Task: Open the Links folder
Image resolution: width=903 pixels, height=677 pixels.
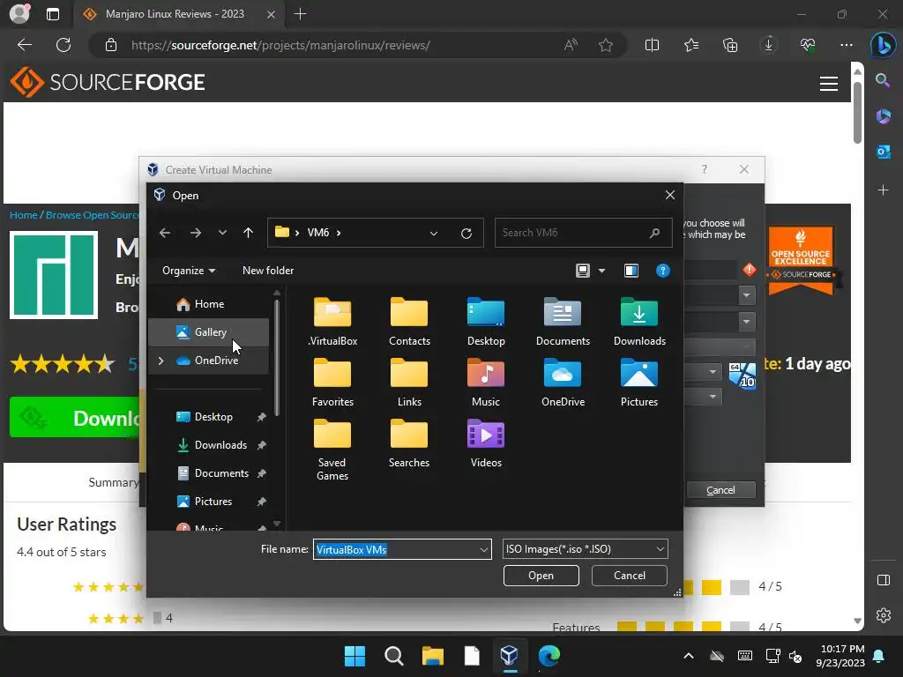Action: tap(409, 383)
